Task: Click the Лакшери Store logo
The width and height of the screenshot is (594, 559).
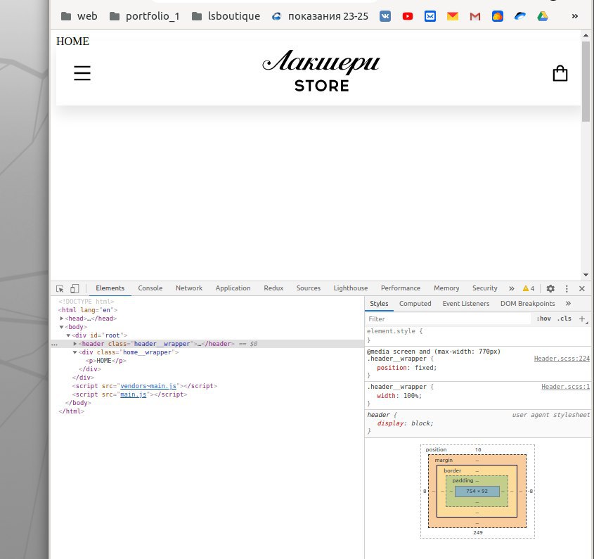Action: 321,71
